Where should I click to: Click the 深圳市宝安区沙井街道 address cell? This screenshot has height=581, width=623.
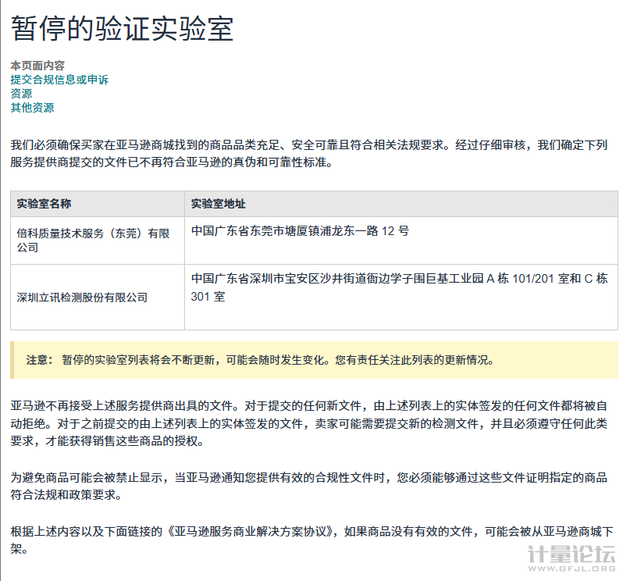(399, 287)
